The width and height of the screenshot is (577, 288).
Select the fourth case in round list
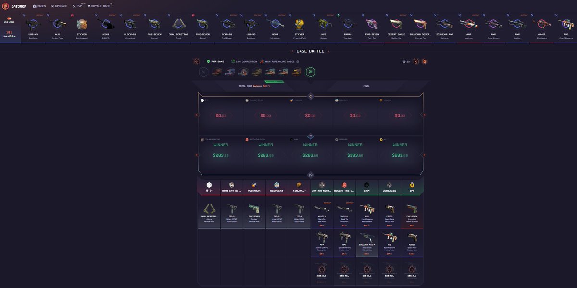pos(257,72)
